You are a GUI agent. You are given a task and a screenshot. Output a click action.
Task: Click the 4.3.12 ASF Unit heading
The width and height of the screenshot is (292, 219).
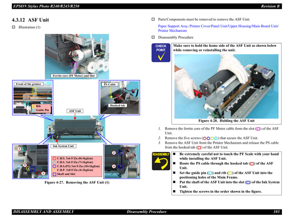(x=30, y=20)
